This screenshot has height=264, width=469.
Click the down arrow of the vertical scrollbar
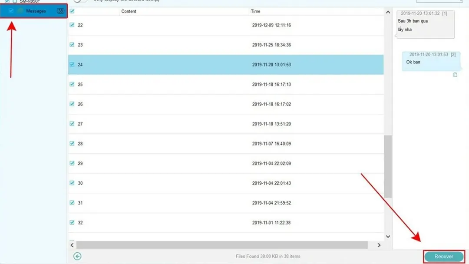tap(388, 236)
